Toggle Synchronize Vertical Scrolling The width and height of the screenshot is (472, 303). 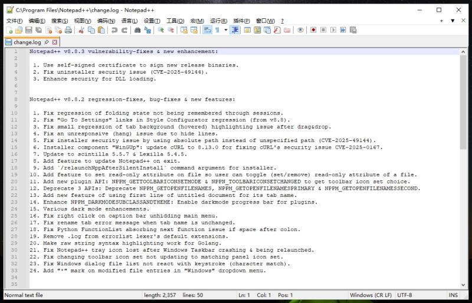click(184, 30)
